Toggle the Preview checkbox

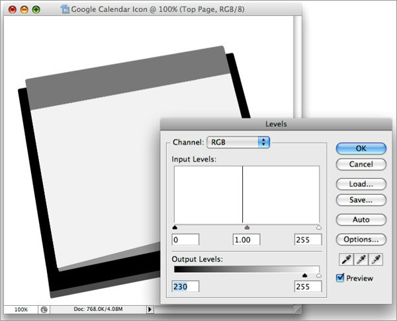pyautogui.click(x=340, y=278)
